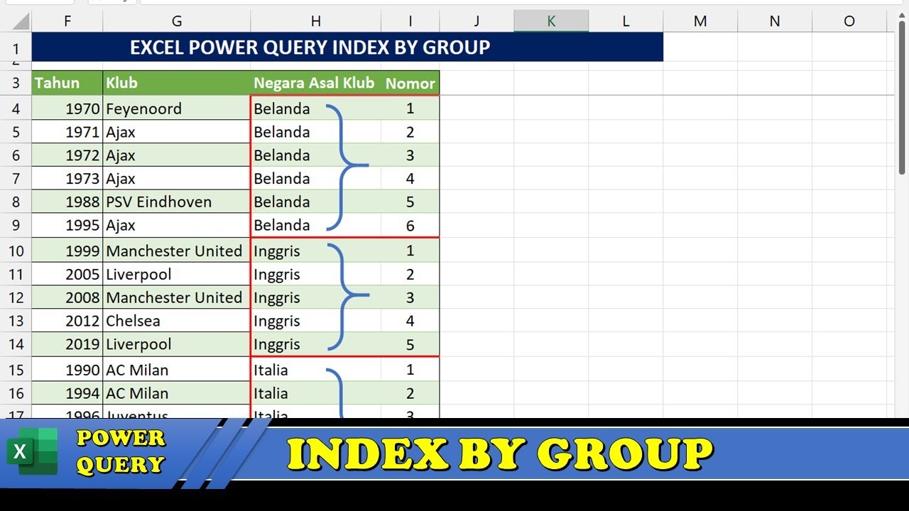The width and height of the screenshot is (909, 511).
Task: Select the Nomor cell "2" in the 1994 row
Action: pyautogui.click(x=410, y=393)
